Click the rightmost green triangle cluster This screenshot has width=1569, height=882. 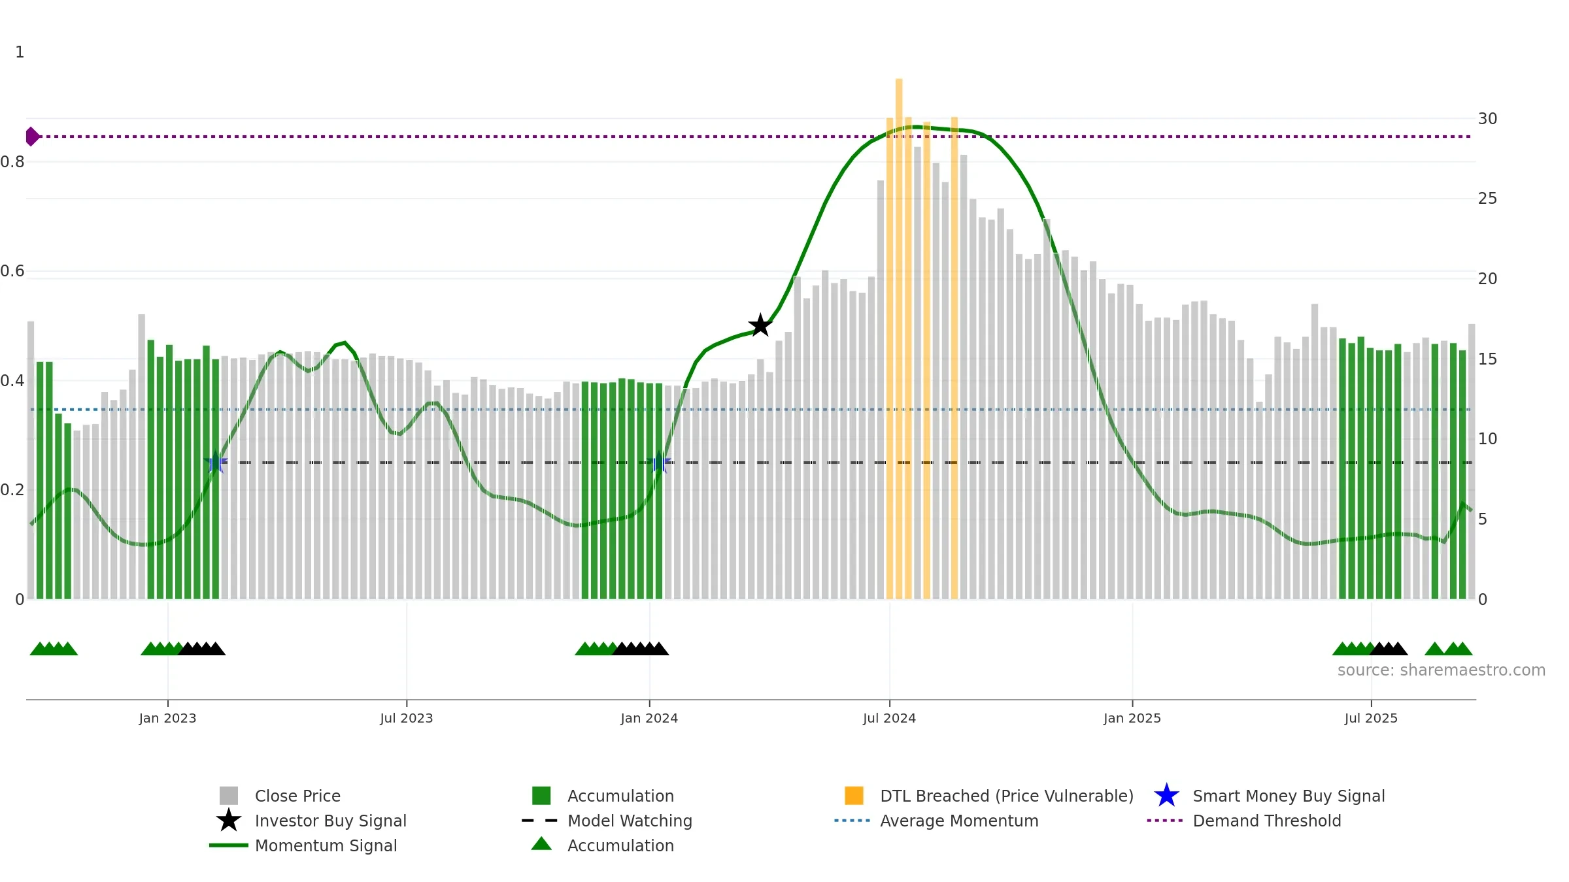coord(1449,649)
